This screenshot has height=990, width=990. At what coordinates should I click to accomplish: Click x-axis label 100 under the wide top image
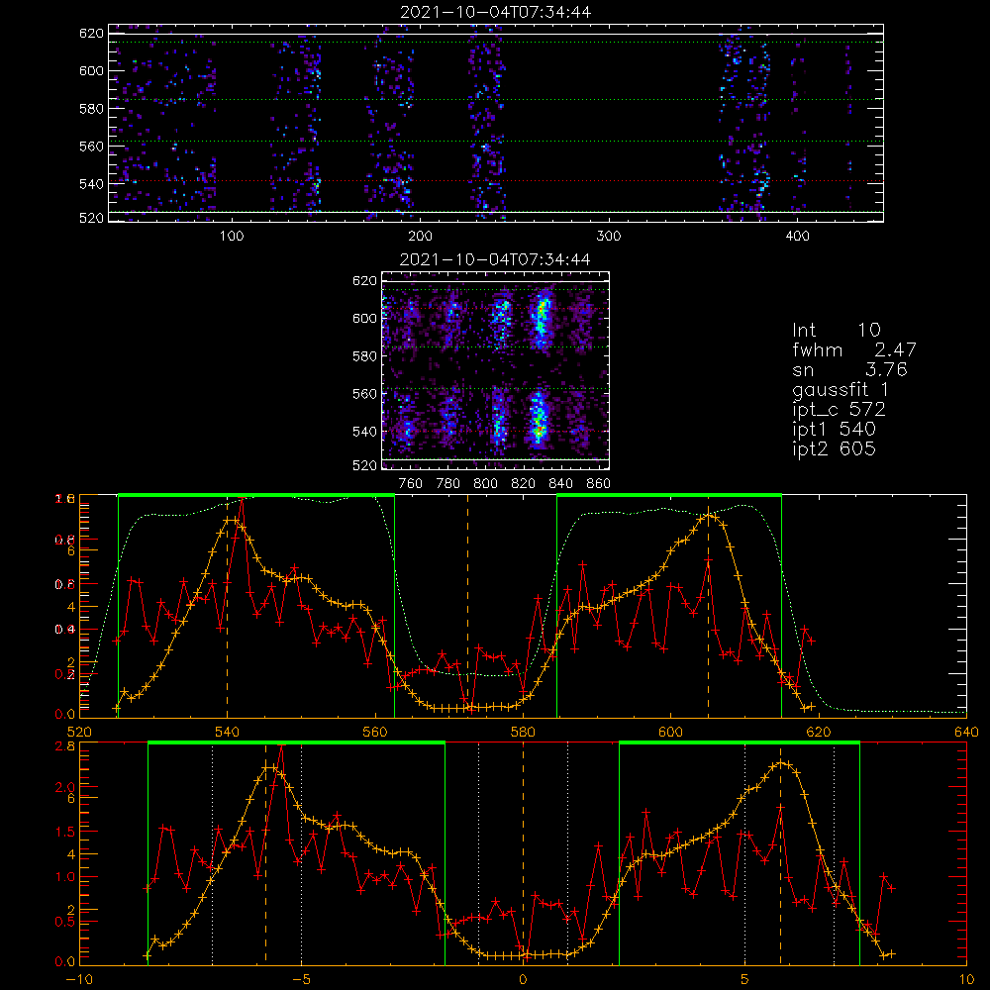232,237
